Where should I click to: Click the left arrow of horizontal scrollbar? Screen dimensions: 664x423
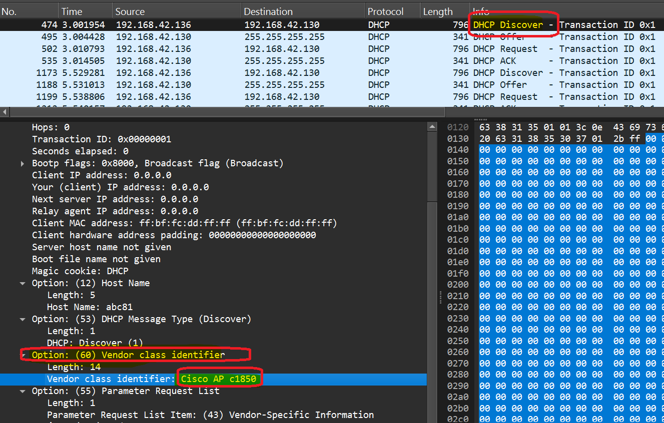4,112
